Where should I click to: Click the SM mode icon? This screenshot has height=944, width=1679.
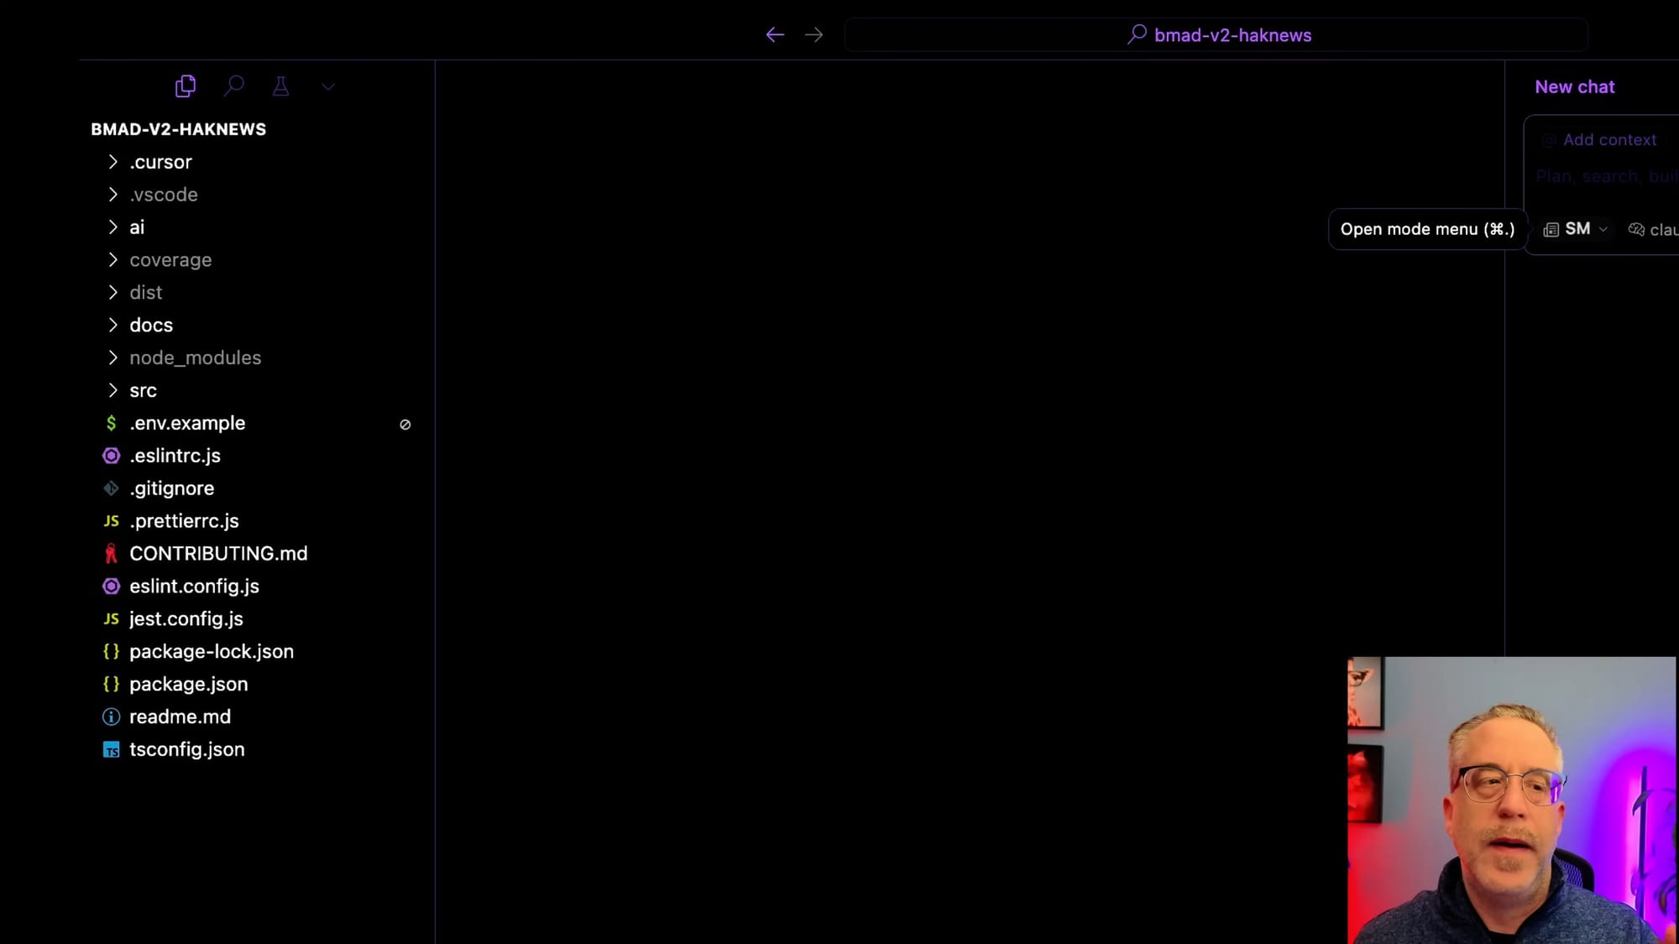[1551, 229]
